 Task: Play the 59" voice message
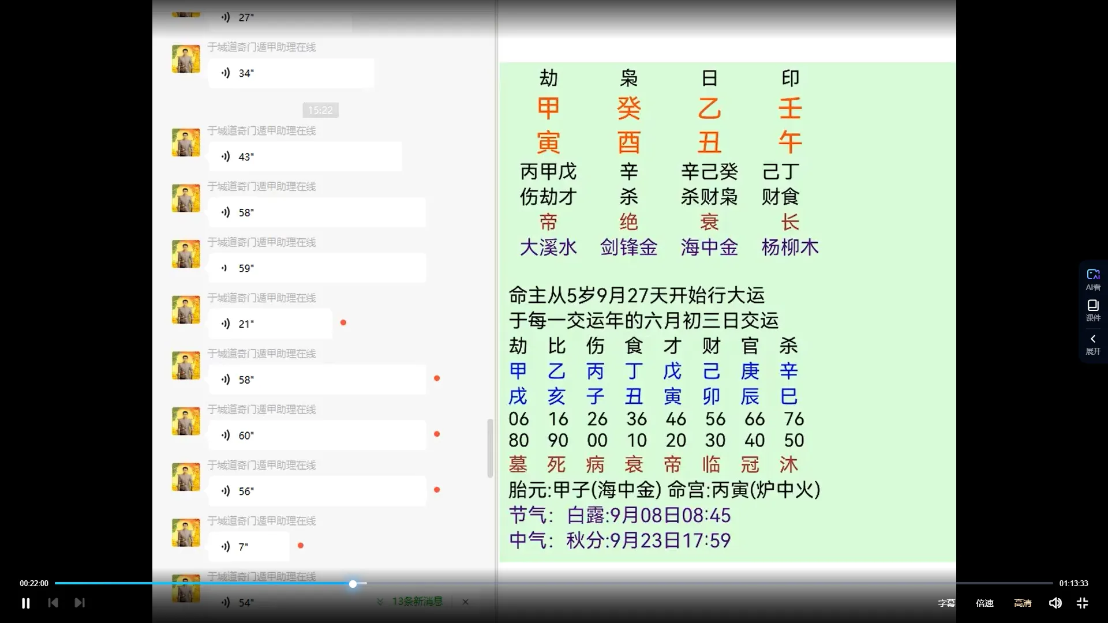click(x=317, y=268)
